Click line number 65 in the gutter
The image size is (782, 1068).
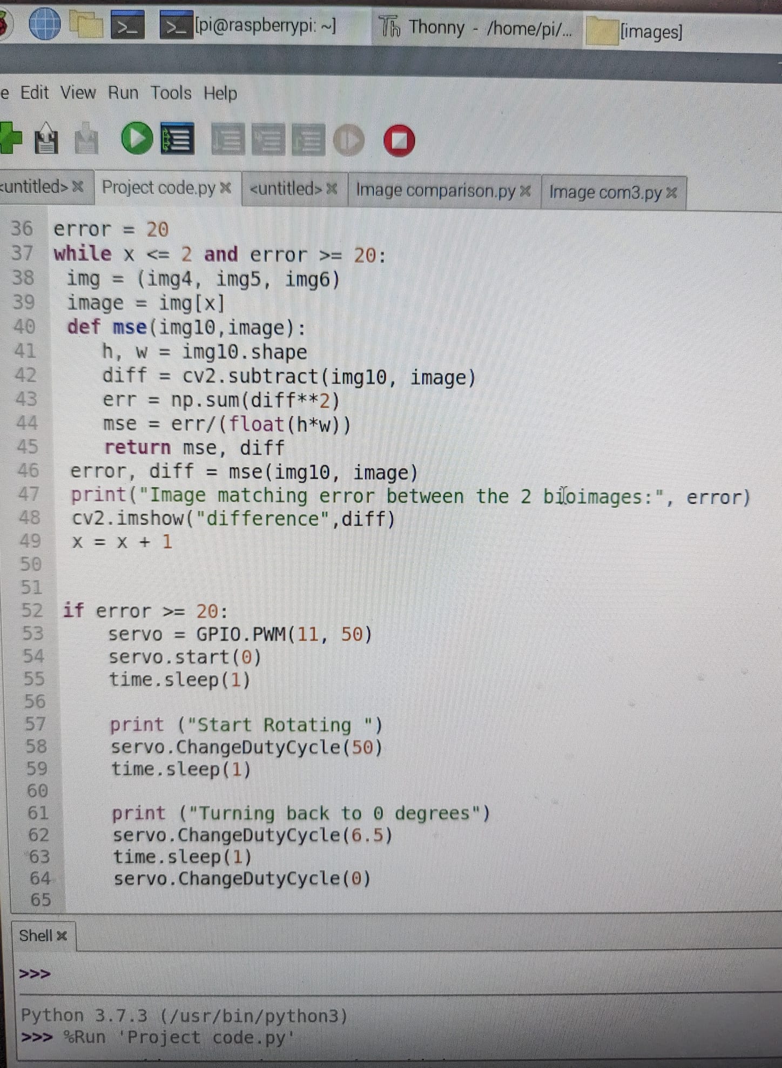pos(41,900)
